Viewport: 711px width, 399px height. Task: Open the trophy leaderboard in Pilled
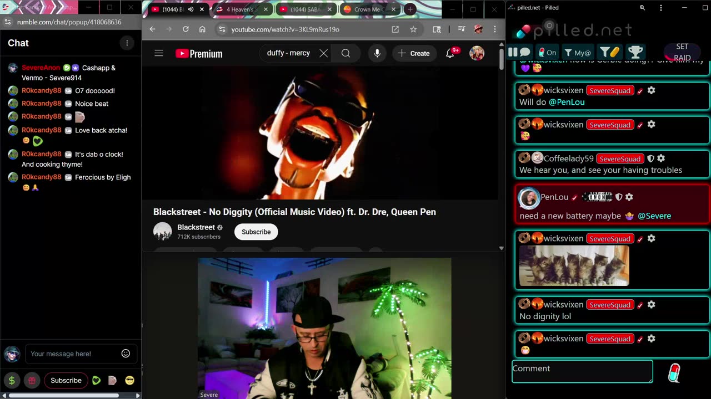[x=635, y=53]
